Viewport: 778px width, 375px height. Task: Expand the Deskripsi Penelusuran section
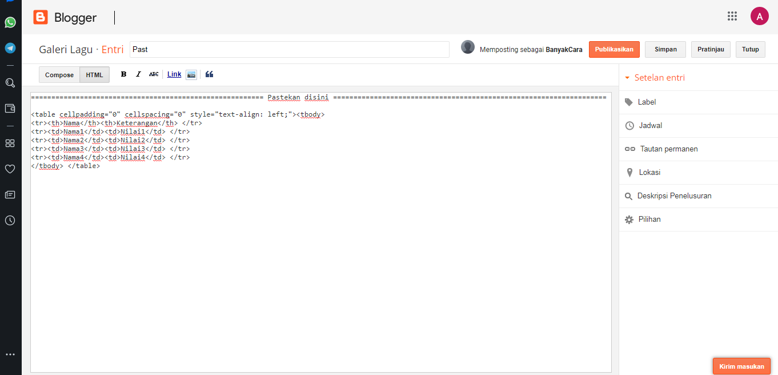click(698, 196)
